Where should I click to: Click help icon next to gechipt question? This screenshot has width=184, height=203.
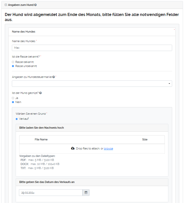point(40,93)
